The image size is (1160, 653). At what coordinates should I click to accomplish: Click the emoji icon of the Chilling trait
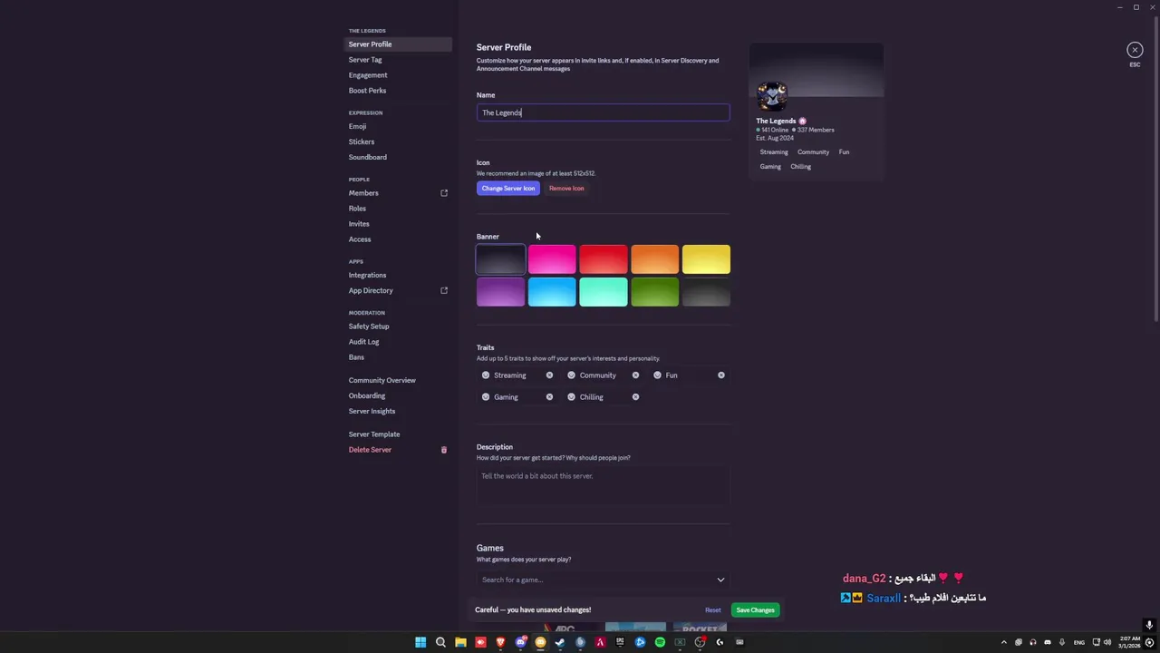tap(571, 396)
